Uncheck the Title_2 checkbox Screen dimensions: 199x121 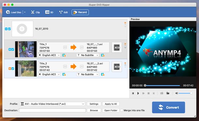[13, 69]
